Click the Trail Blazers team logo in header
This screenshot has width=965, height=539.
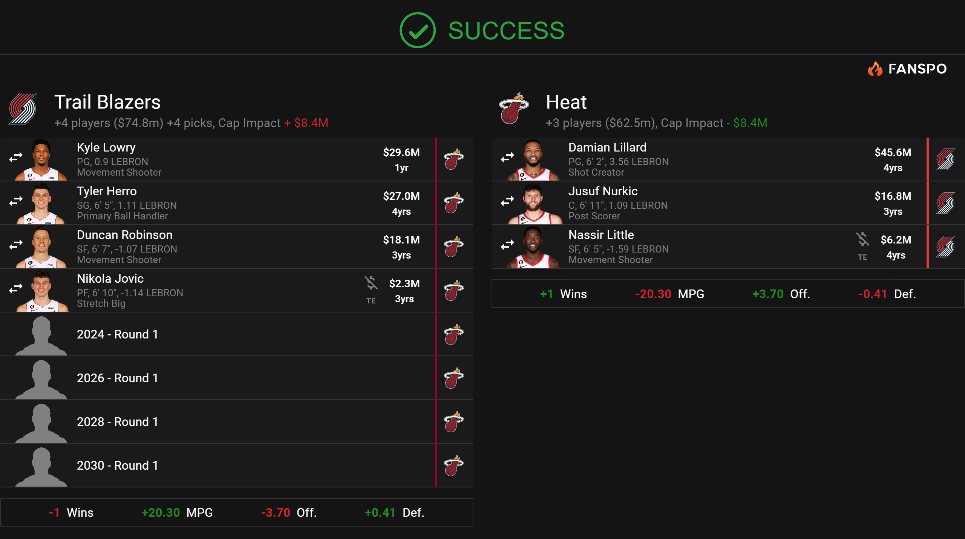(x=23, y=109)
